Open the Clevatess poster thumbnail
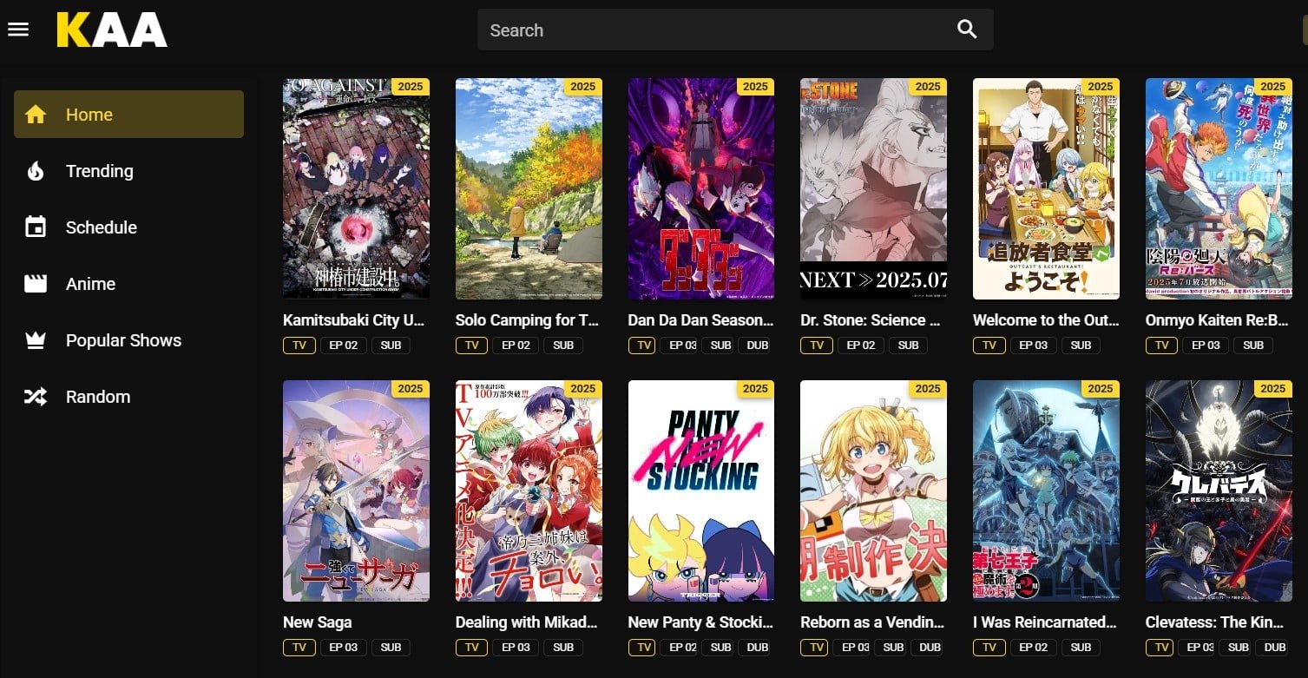This screenshot has width=1308, height=678. [x=1219, y=490]
